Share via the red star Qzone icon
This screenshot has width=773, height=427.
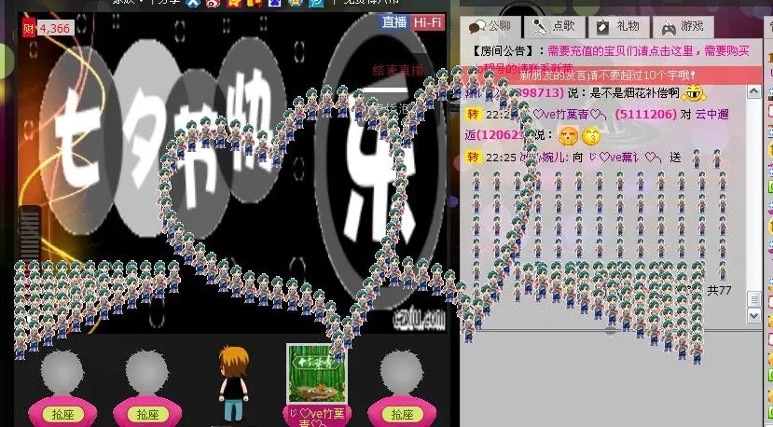click(x=234, y=3)
